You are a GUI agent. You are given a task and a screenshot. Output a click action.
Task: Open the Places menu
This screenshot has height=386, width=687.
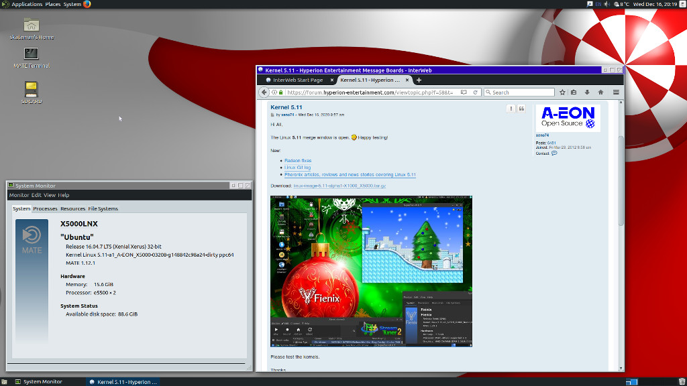coord(52,4)
